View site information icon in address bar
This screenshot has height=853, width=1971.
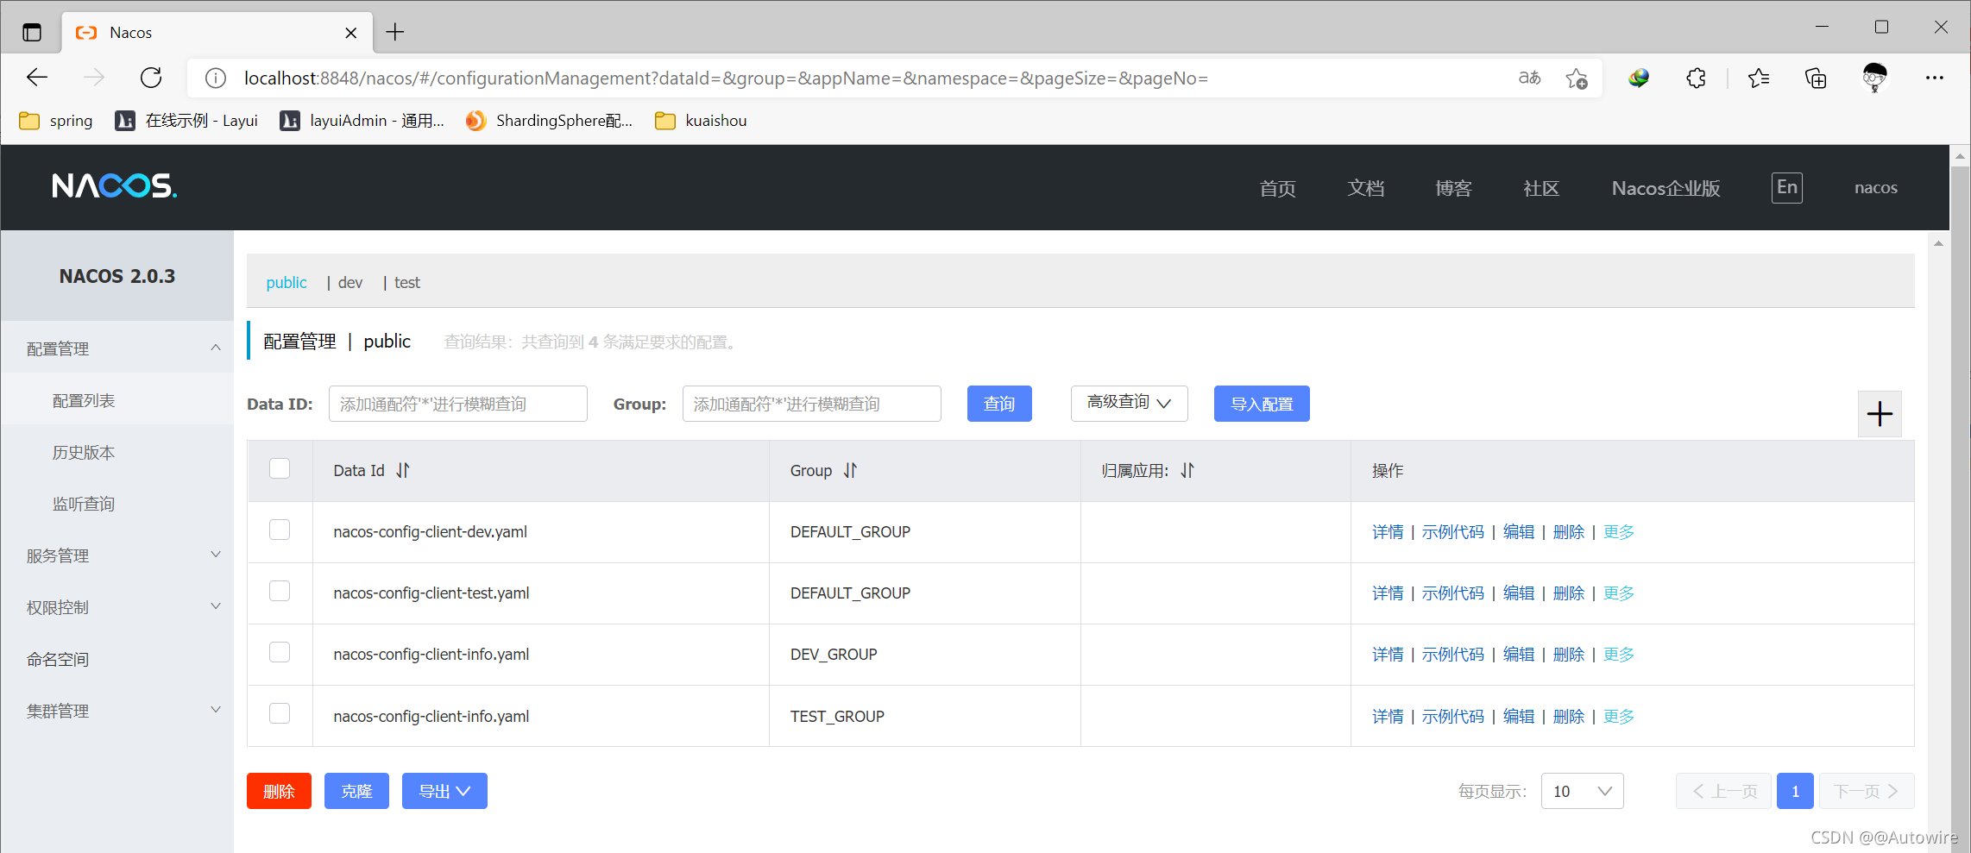coord(216,78)
